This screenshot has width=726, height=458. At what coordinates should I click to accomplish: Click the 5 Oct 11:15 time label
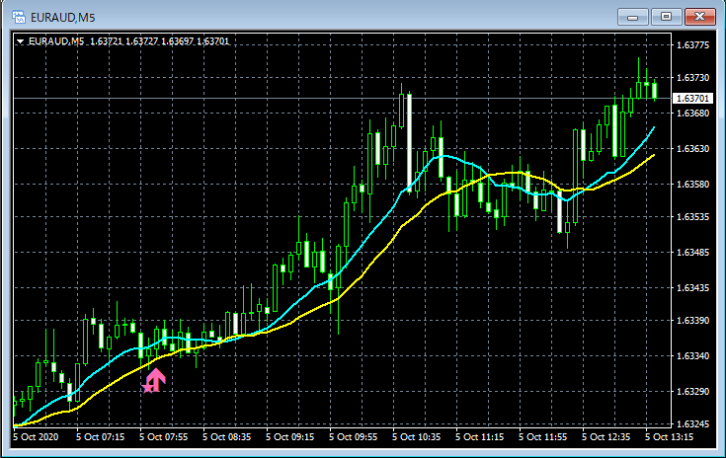click(479, 436)
